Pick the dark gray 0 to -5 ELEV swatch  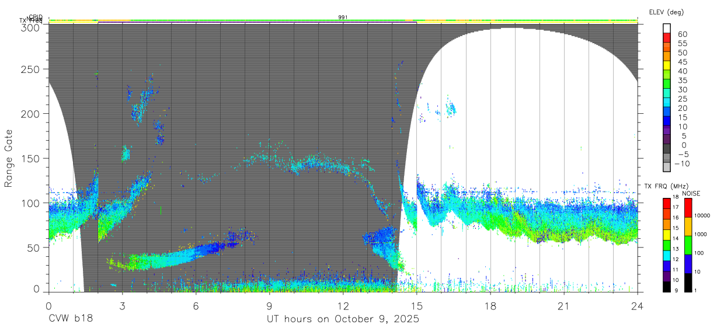click(667, 149)
